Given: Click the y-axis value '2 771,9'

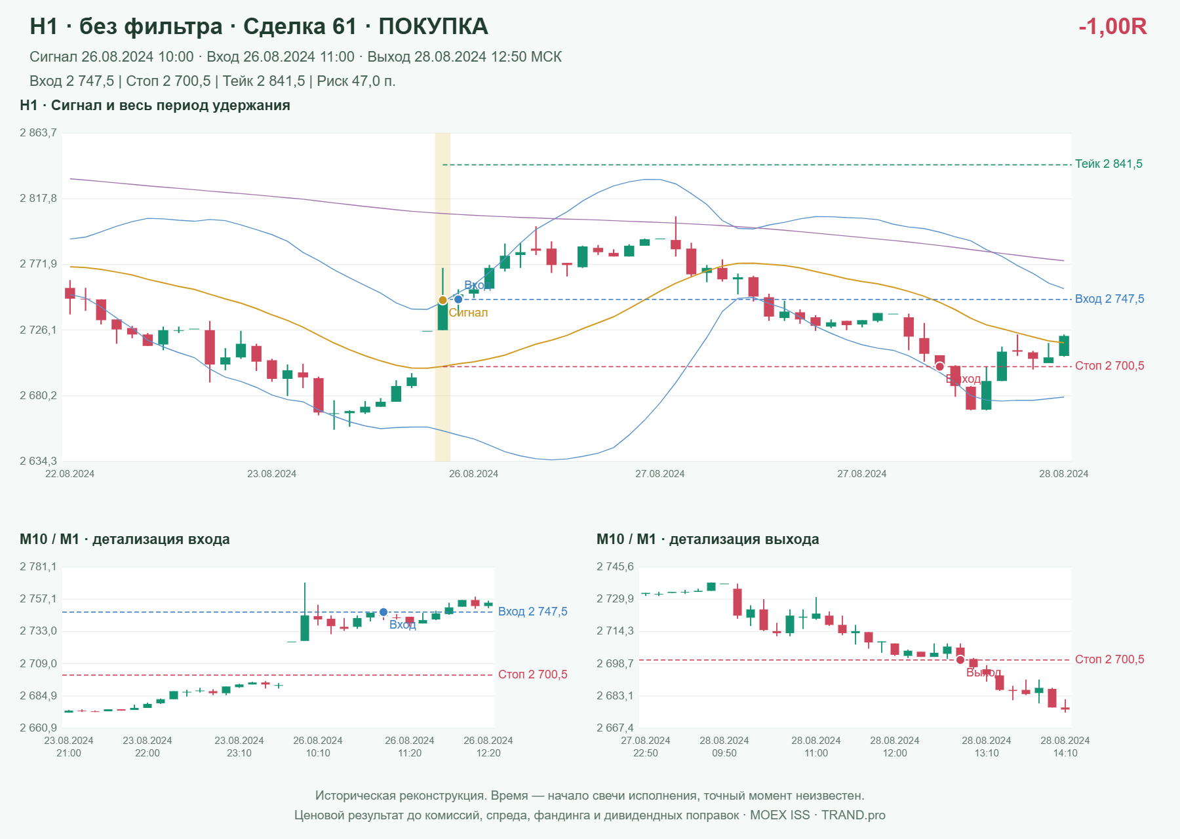Looking at the screenshot, I should [x=38, y=264].
